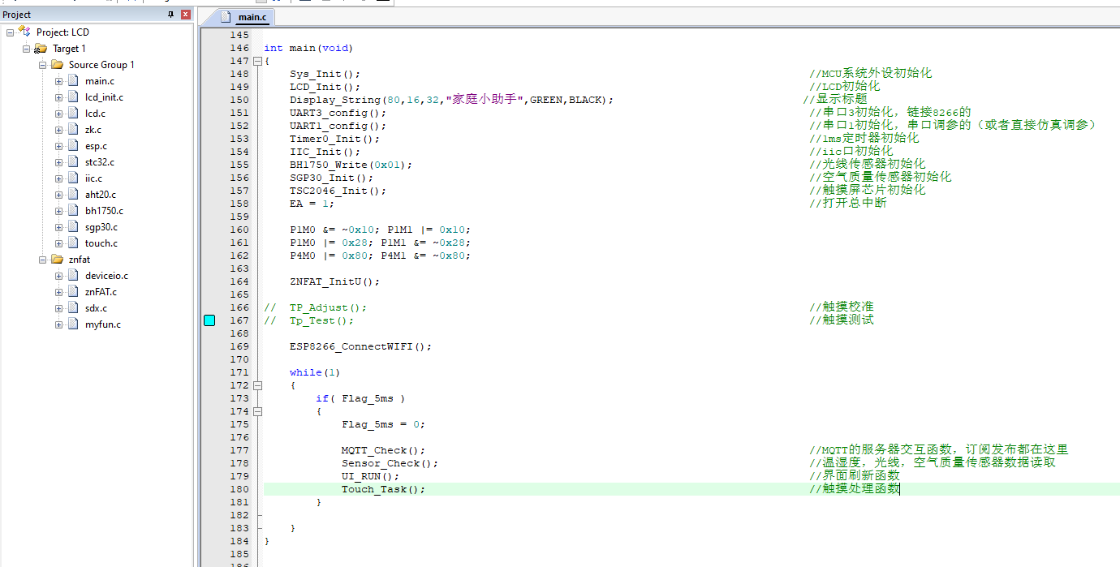Click the LCD_Init() call on line 149

pyautogui.click(x=325, y=87)
